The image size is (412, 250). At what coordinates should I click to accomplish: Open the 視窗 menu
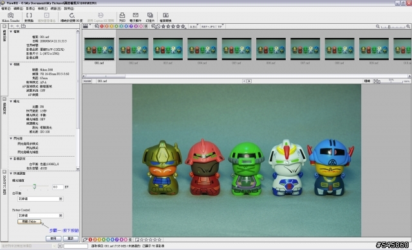pyautogui.click(x=56, y=8)
